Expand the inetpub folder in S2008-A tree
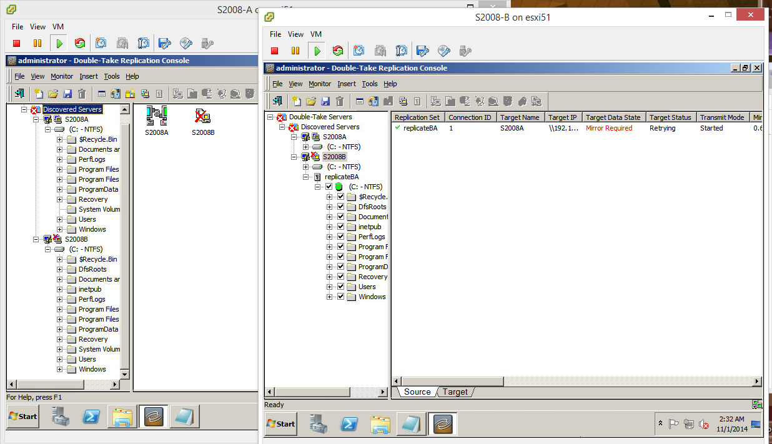This screenshot has height=444, width=772. (x=60, y=289)
